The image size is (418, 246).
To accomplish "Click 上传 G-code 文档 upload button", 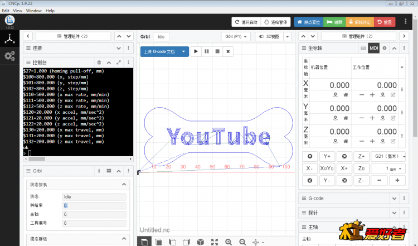I will [x=159, y=51].
